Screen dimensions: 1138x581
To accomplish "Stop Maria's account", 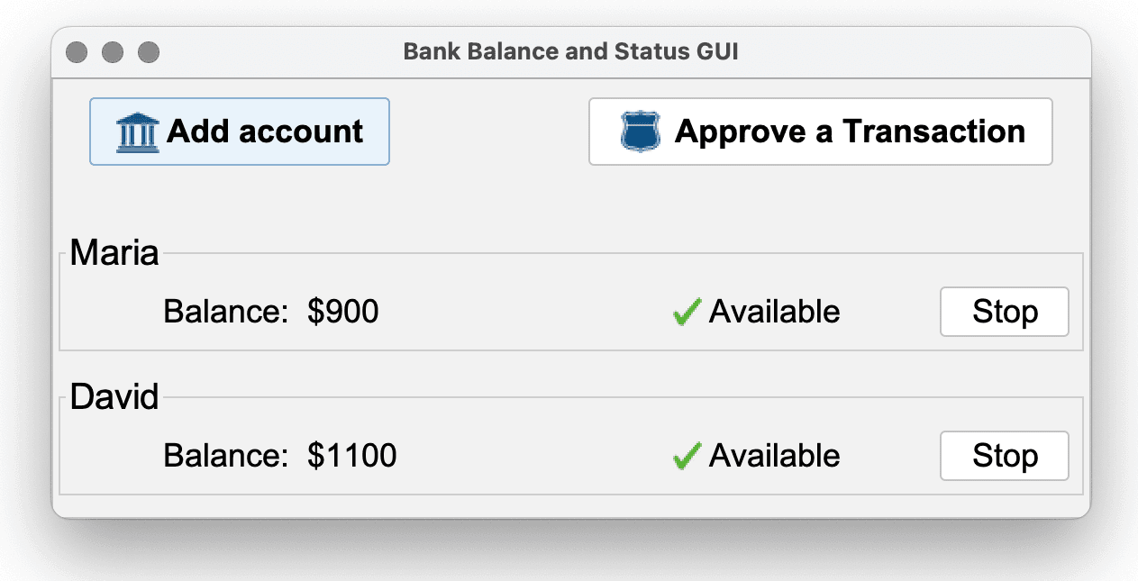I will click(x=1004, y=312).
